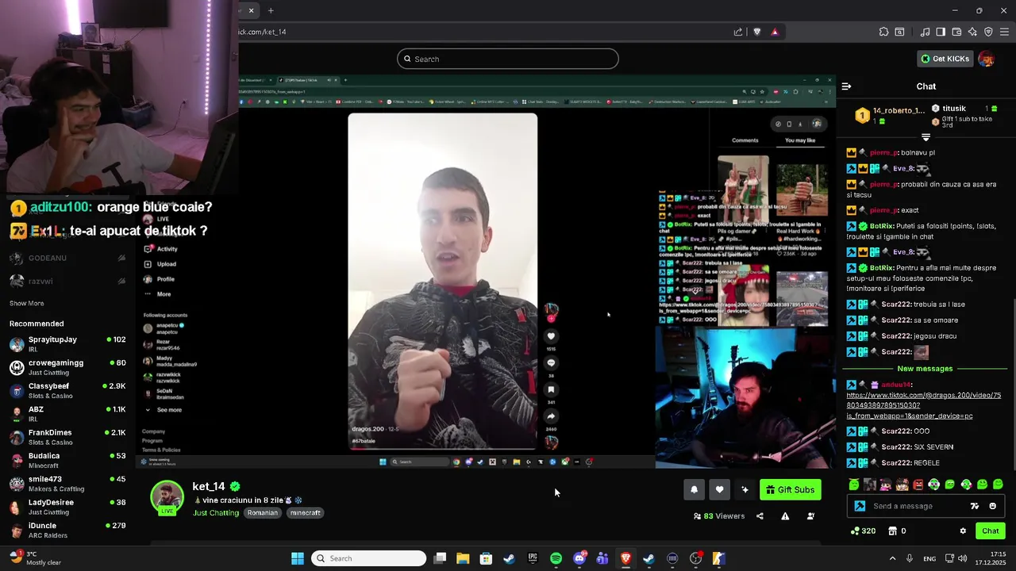Open crowegamingg recommended channel
Image resolution: width=1016 pixels, height=571 pixels.
67,367
